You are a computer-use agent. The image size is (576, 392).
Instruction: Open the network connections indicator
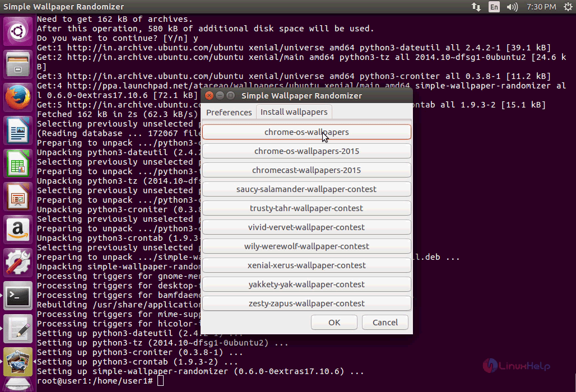point(476,7)
